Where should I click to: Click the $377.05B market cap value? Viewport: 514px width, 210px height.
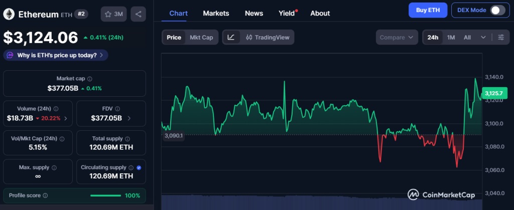(63, 88)
